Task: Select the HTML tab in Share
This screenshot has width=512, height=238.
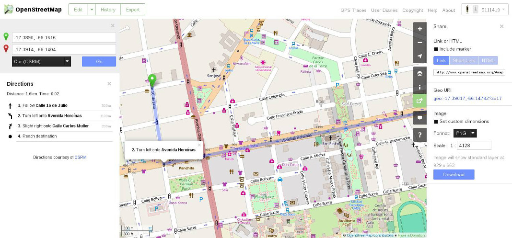Action: click(x=488, y=61)
